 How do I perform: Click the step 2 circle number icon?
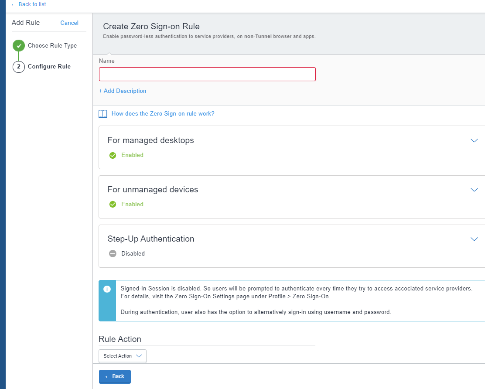(x=19, y=67)
